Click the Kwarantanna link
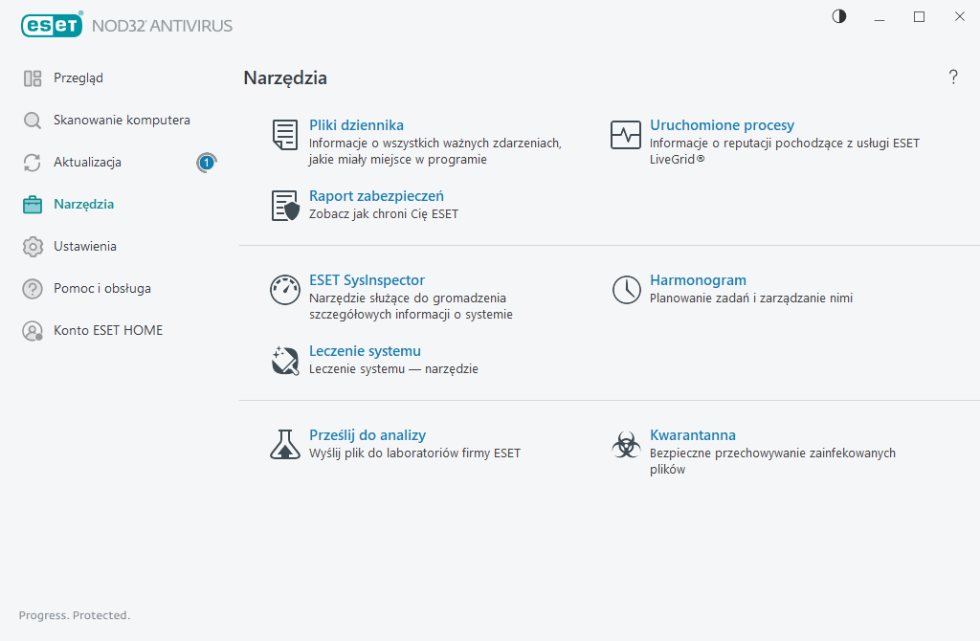980x641 pixels. click(x=693, y=435)
